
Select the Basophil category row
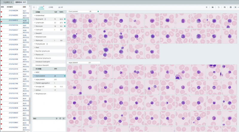pyautogui.click(x=49, y=33)
